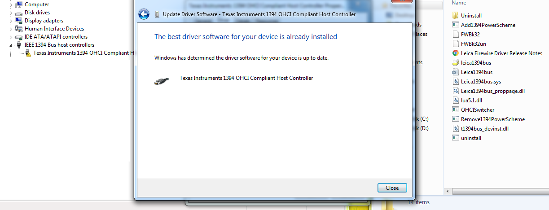Select the Display adapters icon
The width and height of the screenshot is (549, 210).
pyautogui.click(x=18, y=21)
